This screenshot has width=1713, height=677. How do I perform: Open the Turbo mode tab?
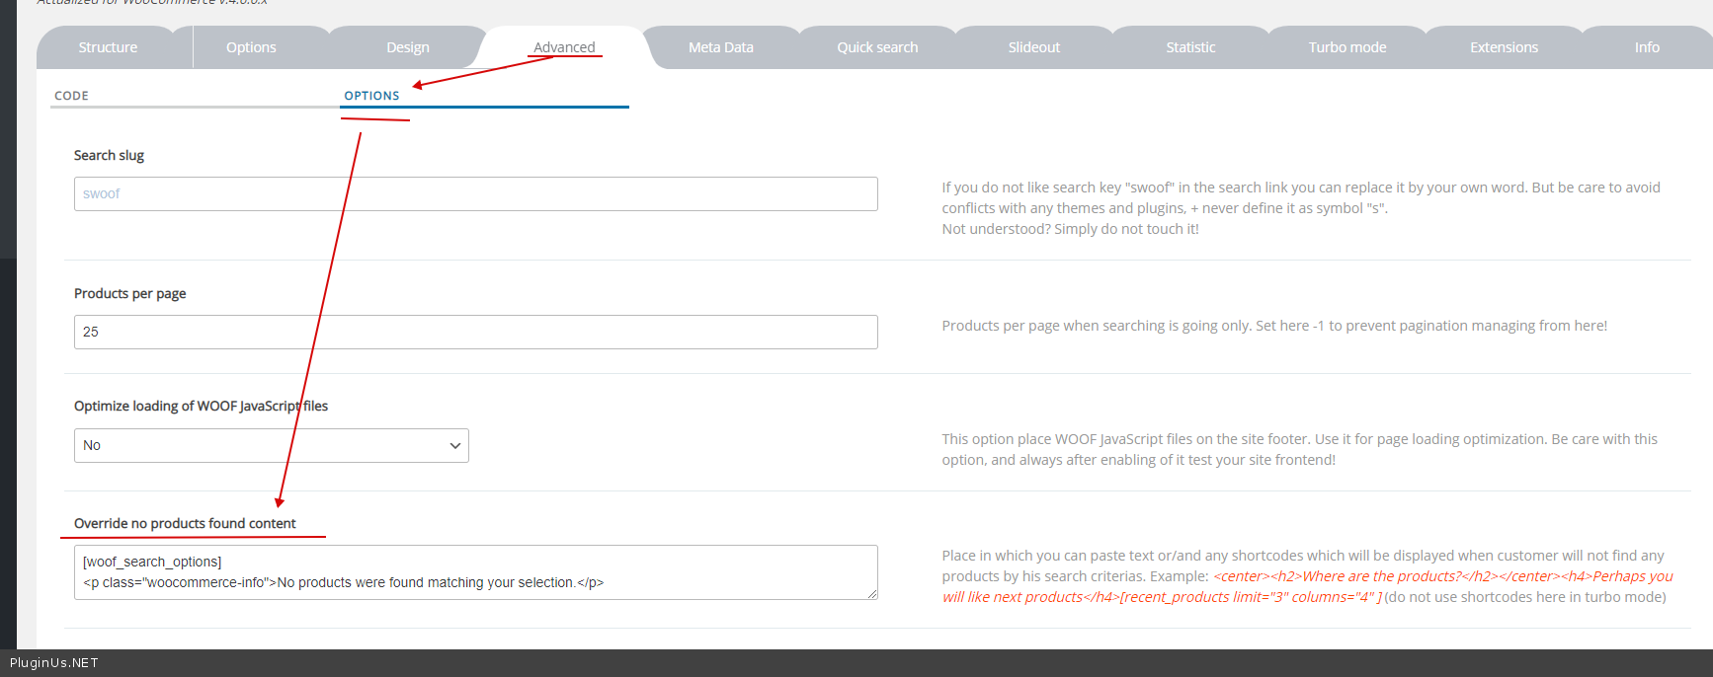1346,47
